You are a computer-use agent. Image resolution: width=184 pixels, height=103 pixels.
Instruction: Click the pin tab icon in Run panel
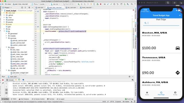3,83
